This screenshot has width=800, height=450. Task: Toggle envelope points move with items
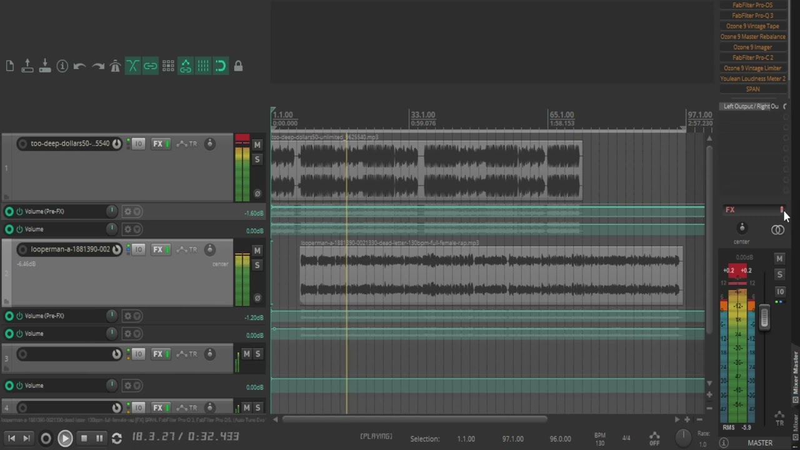point(186,66)
